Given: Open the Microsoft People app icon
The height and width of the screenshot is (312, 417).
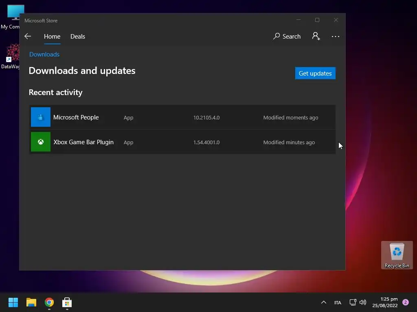Looking at the screenshot, I should [x=41, y=117].
